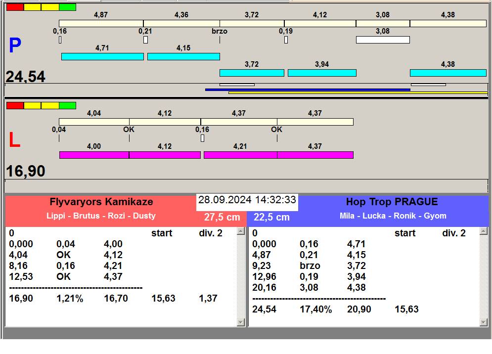Click the total time 16,90 in lane L
The height and width of the screenshot is (354, 492).
26,171
